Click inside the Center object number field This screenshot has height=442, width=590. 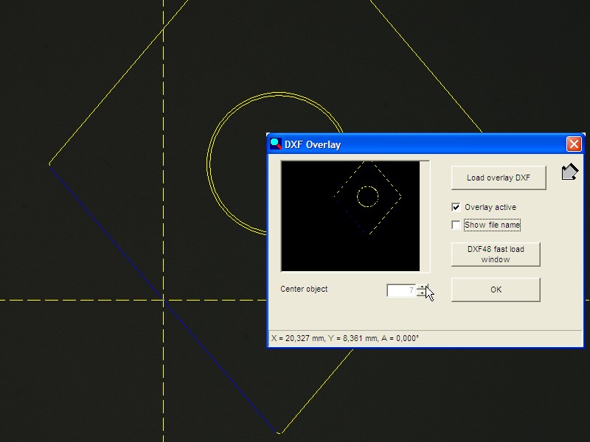(x=401, y=291)
